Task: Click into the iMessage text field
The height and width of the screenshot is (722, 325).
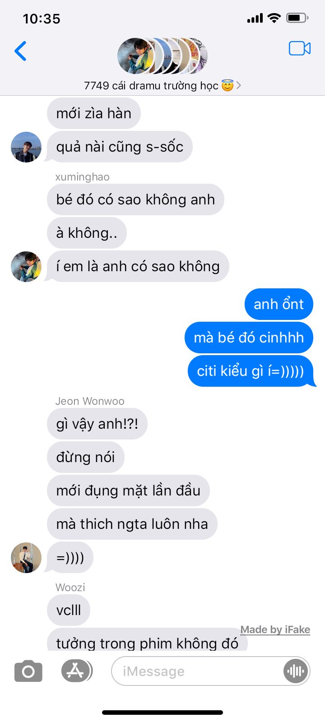Action: pos(196,671)
